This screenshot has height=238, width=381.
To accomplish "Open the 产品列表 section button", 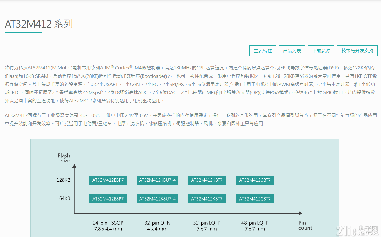I will point(292,51).
